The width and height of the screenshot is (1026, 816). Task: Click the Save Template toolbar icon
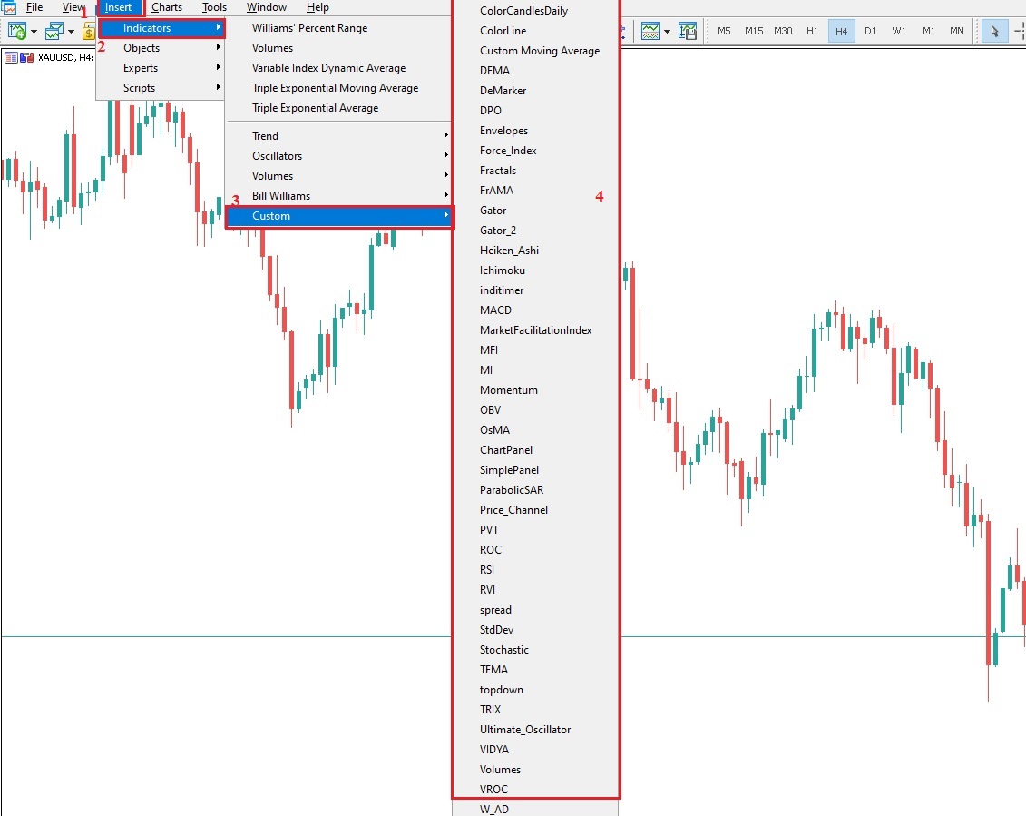coord(688,31)
